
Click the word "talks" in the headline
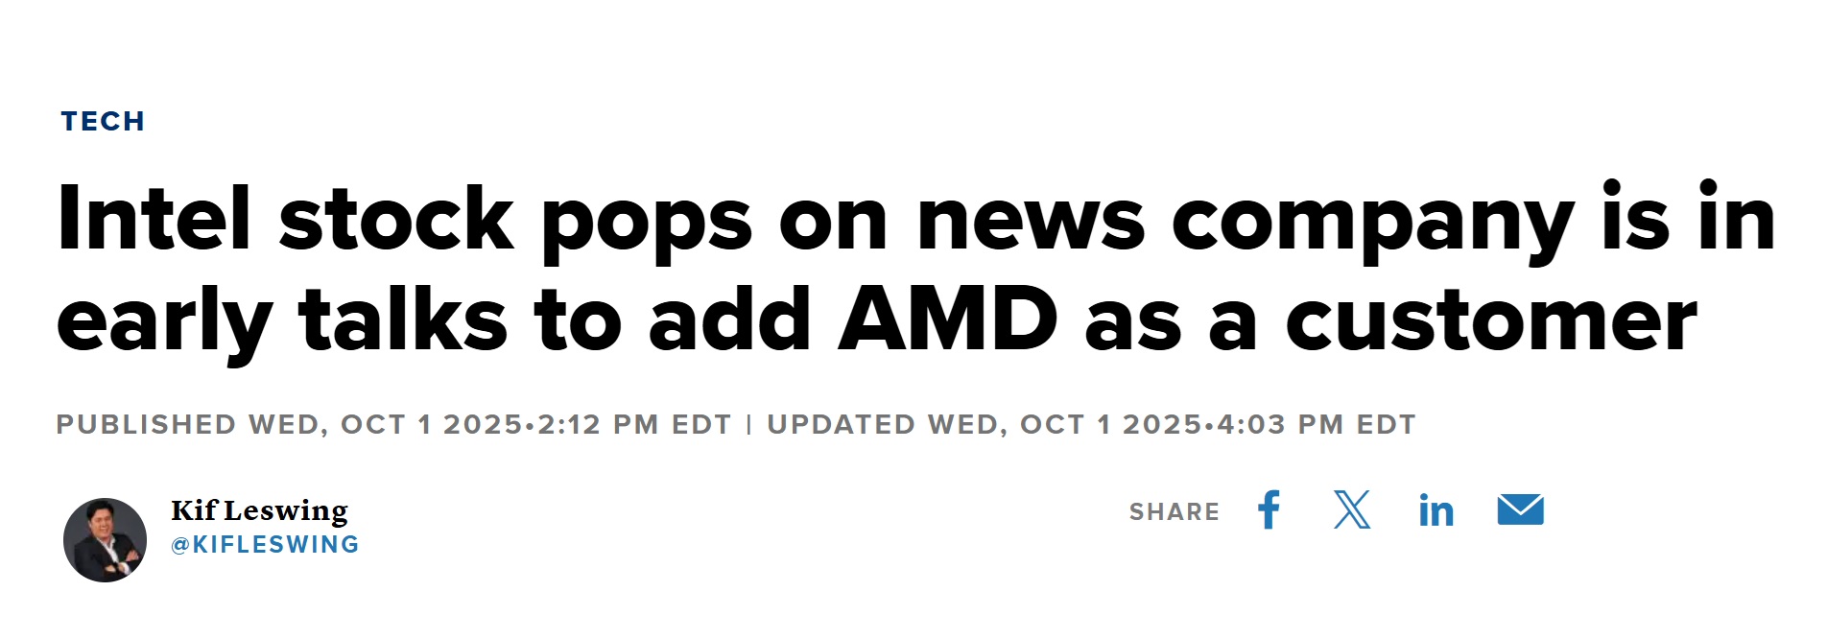pos(403,320)
